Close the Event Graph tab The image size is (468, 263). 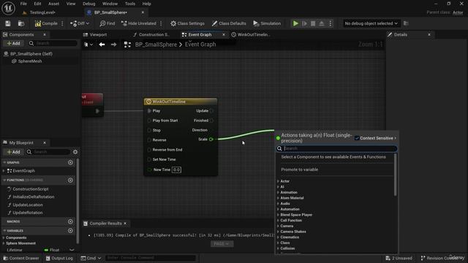224,34
